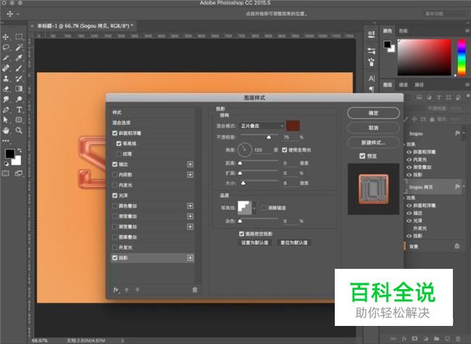Image resolution: width=471 pixels, height=344 pixels.
Task: Select the Magic Wand tool
Action: point(19,48)
